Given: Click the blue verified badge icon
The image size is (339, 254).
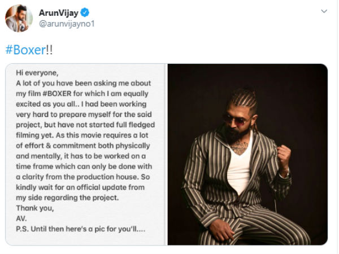Looking at the screenshot, I should point(85,12).
